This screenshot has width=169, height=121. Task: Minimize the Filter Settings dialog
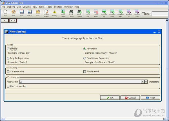(155, 32)
